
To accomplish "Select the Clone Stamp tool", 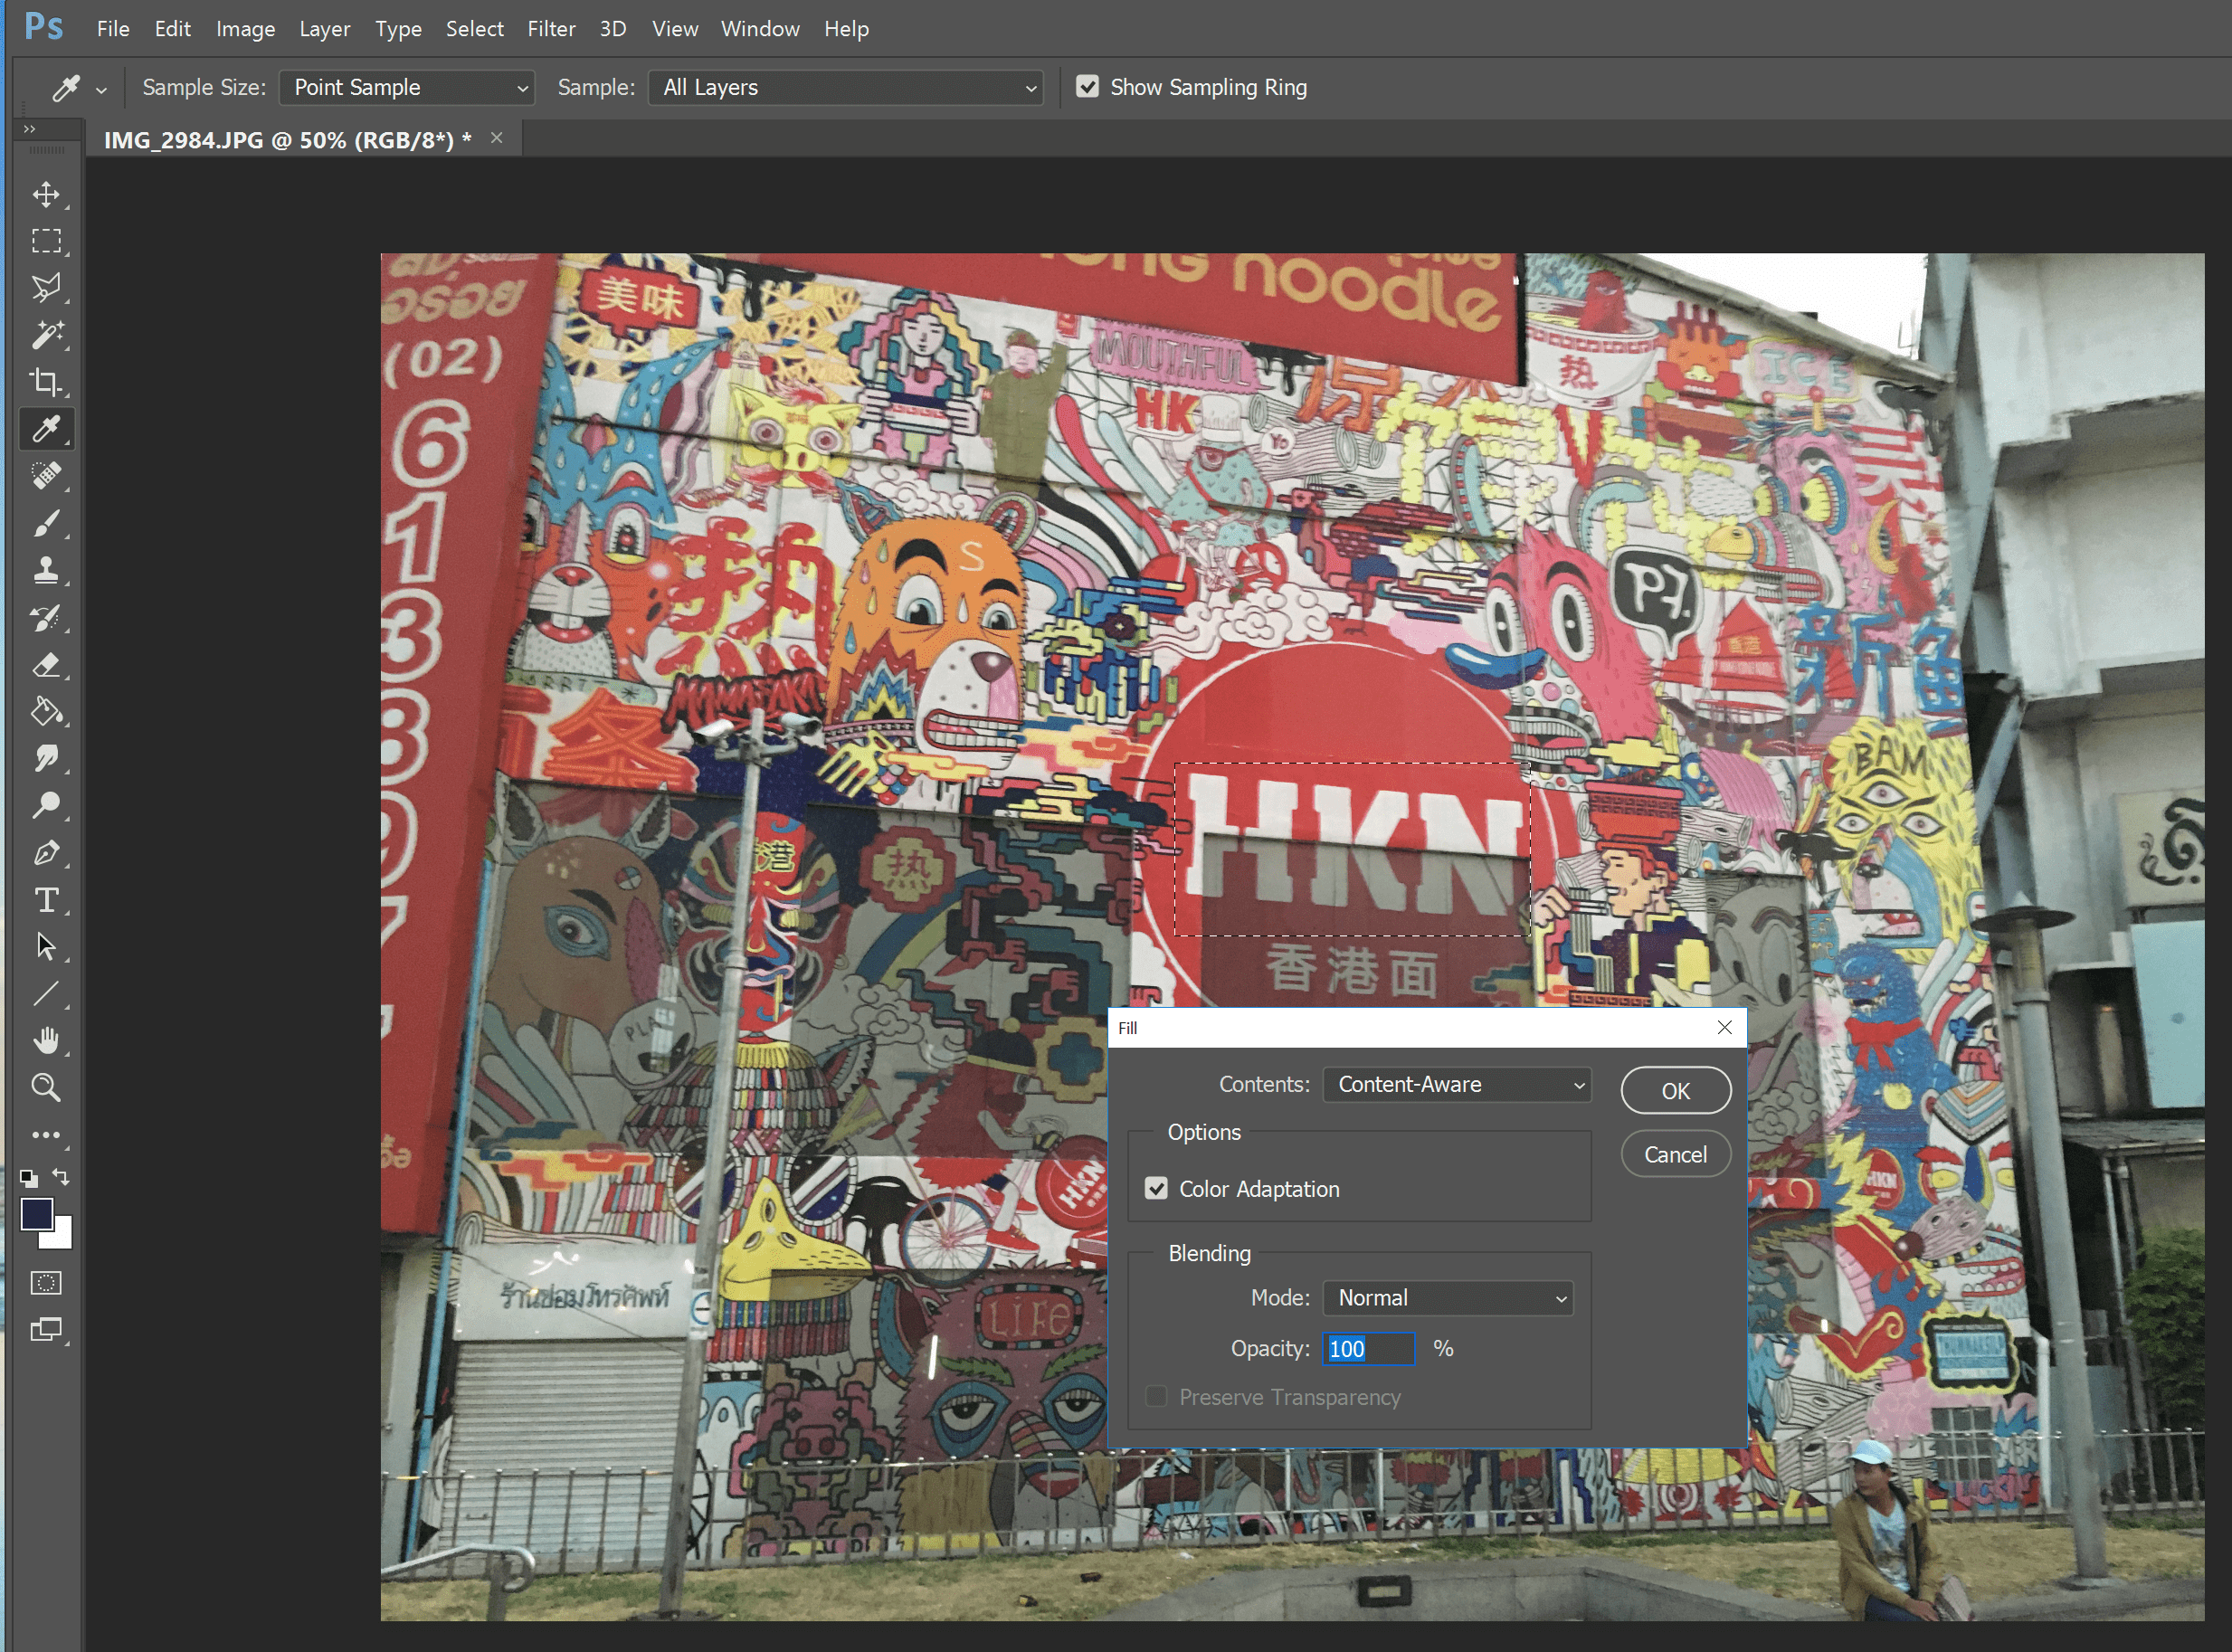I will pos(46,570).
